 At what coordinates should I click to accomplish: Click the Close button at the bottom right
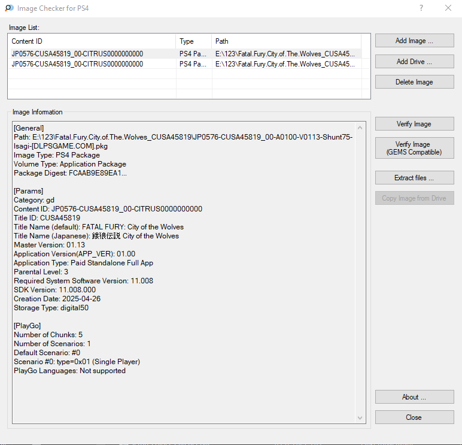pyautogui.click(x=414, y=417)
